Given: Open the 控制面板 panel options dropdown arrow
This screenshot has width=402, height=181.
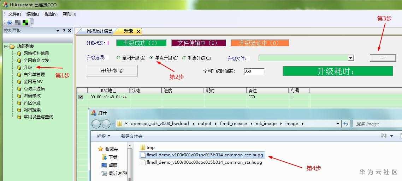Looking at the screenshot, I should [58, 31].
